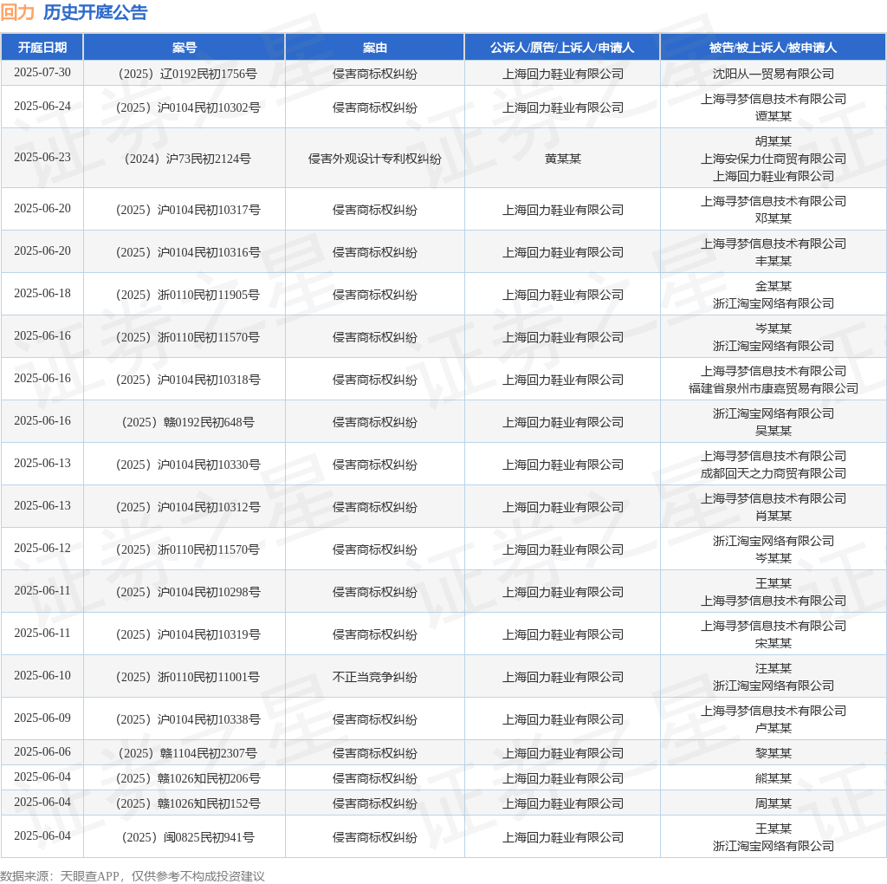
Task: Click defendant 上海安保力仕商贸有限公司
Action: pos(774,159)
